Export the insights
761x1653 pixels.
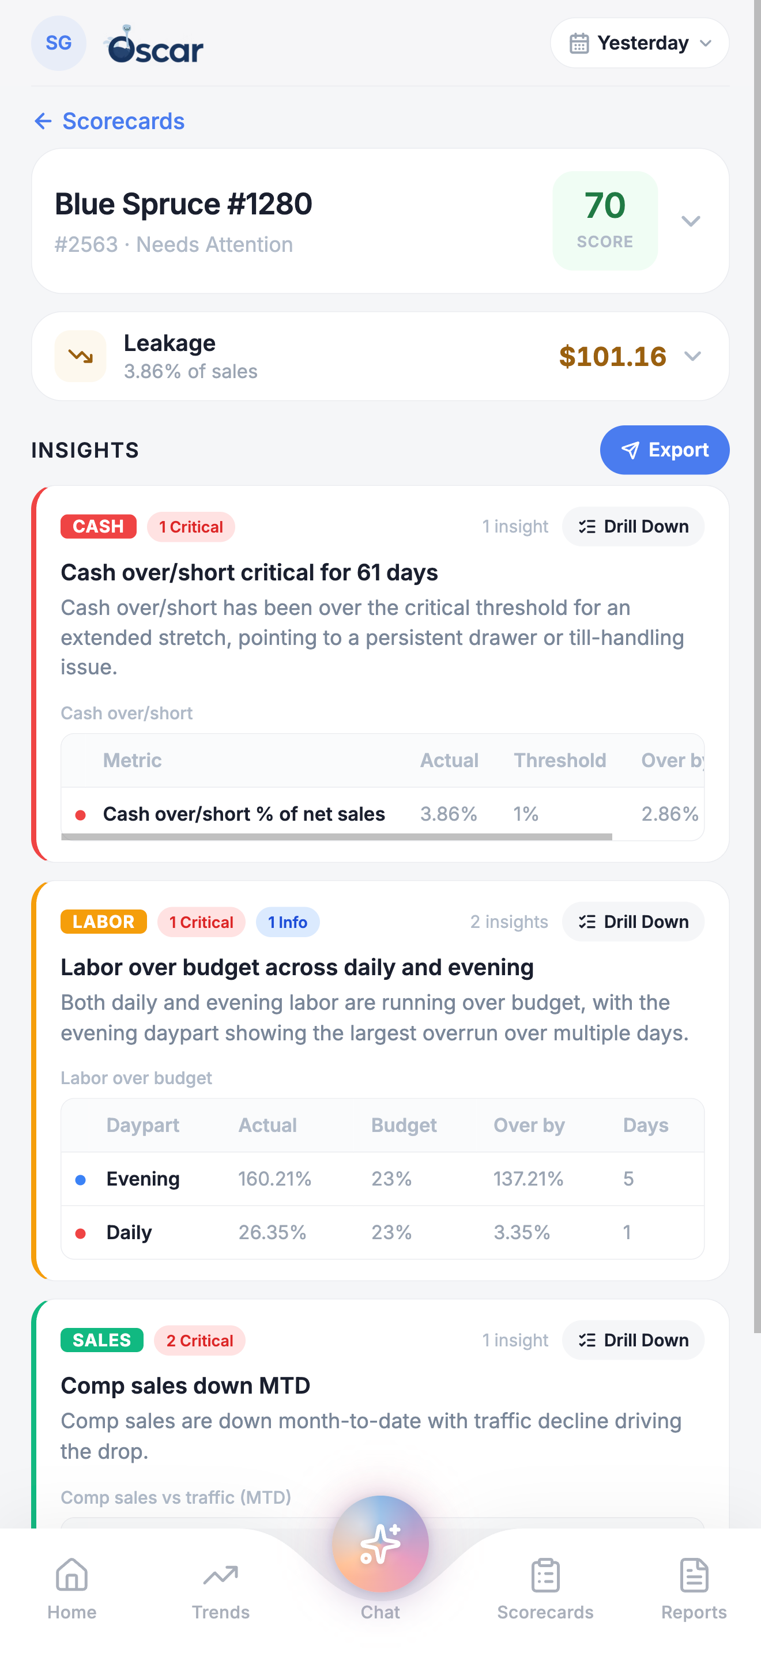664,450
